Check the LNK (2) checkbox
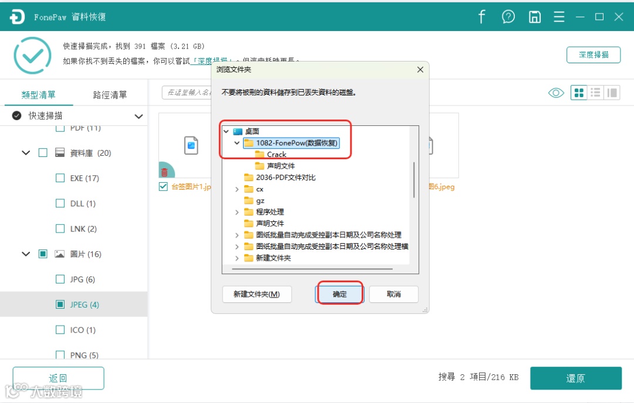Viewport: 634px width, 403px height. click(60, 228)
